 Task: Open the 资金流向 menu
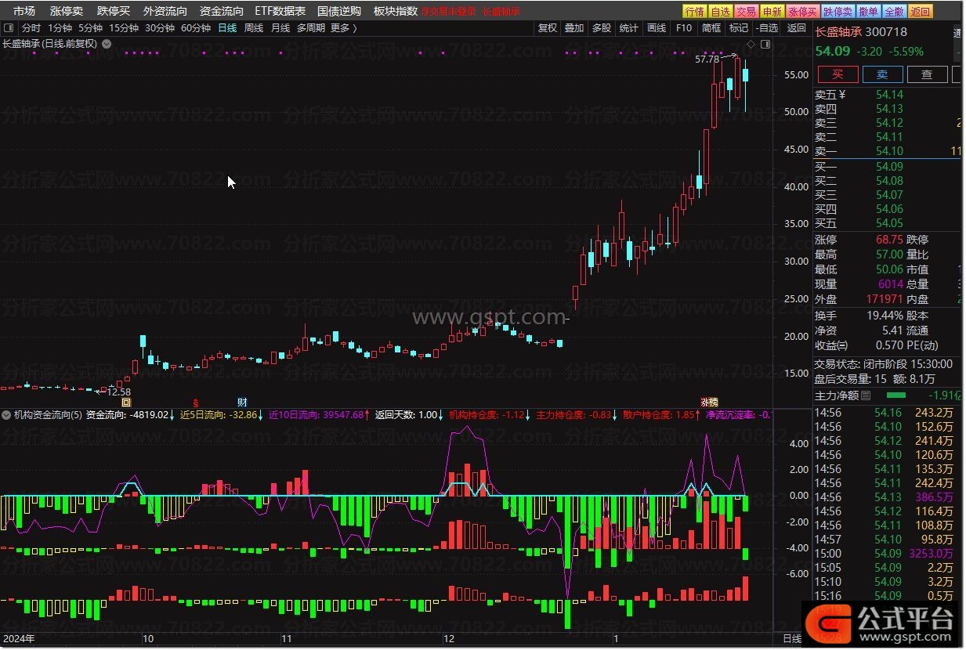[x=222, y=11]
